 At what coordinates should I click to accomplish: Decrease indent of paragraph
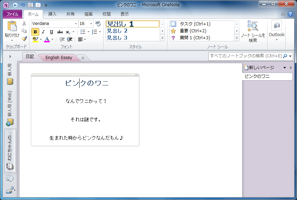[62, 39]
